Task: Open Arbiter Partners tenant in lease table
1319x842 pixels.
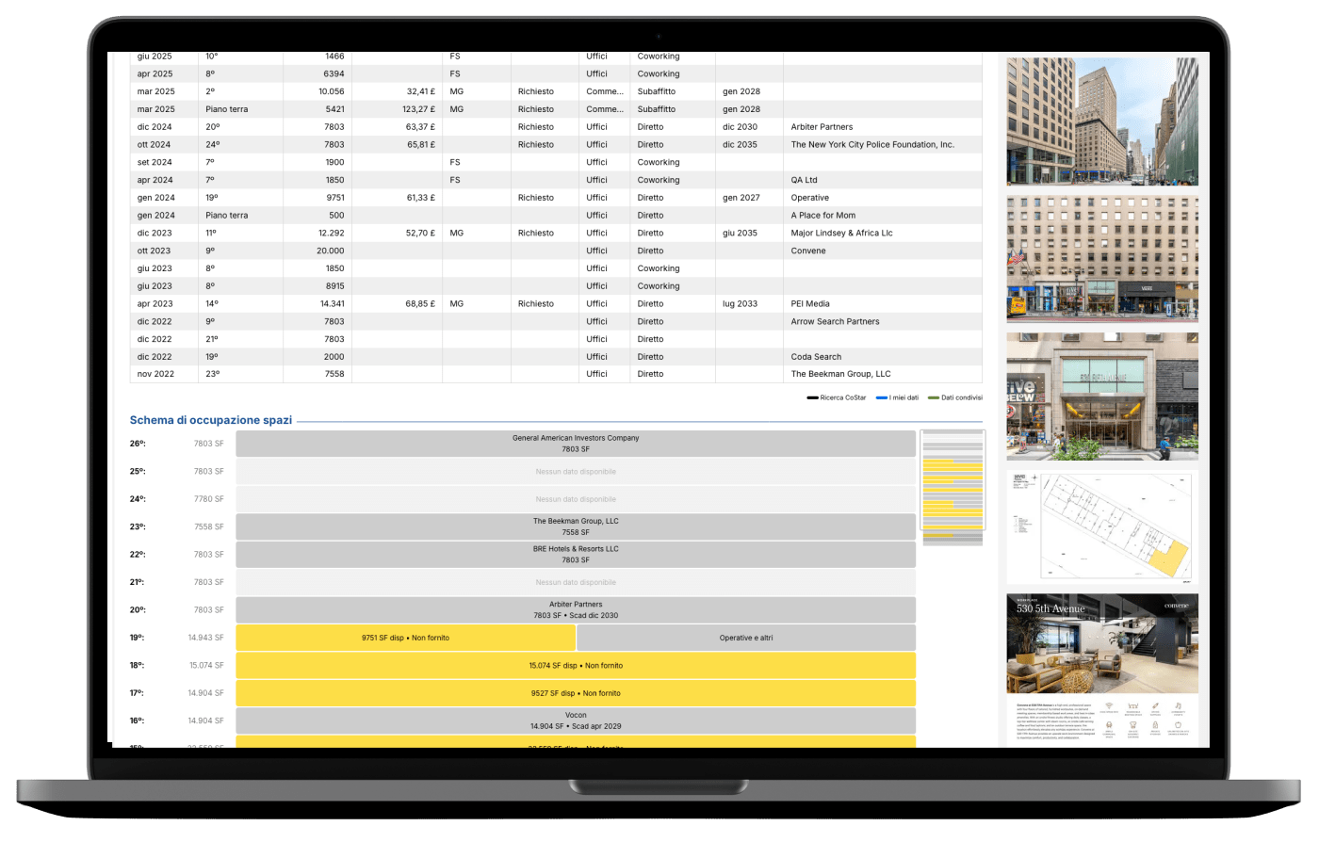Action: (822, 127)
